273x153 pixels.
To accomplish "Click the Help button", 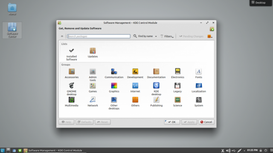I will (x=67, y=122).
